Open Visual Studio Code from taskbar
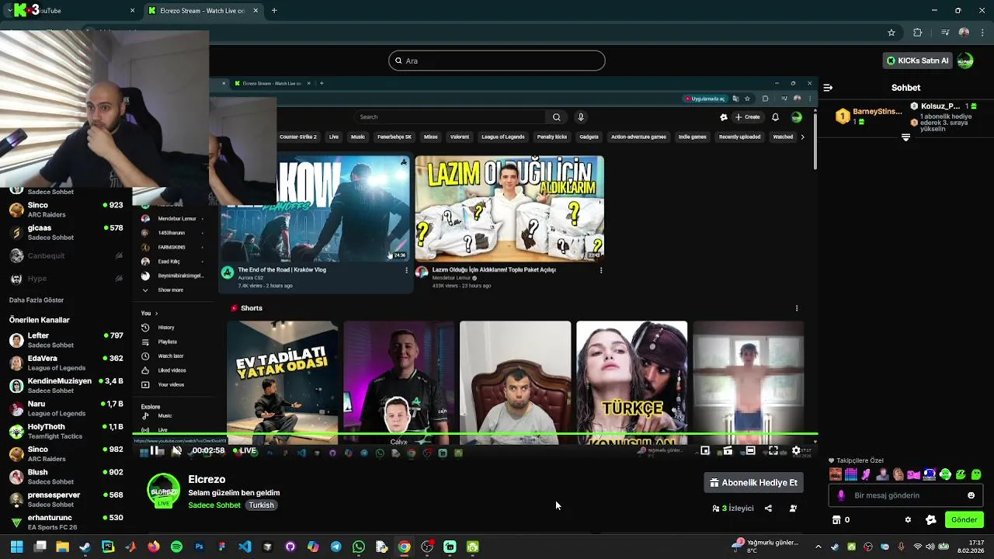 (245, 547)
